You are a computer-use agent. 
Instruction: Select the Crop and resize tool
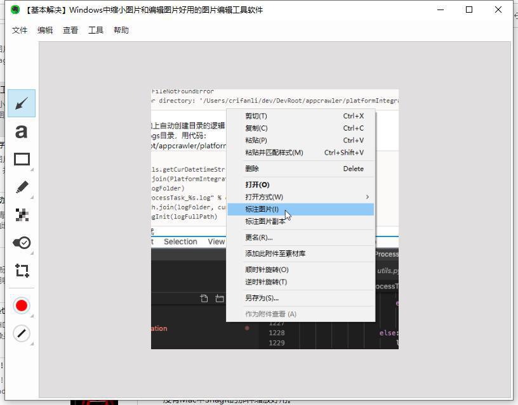tap(22, 271)
